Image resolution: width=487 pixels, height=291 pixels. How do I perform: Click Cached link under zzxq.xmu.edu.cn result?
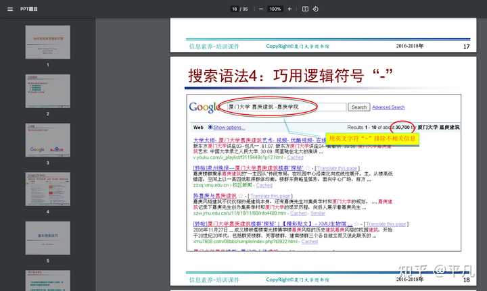tap(264, 185)
